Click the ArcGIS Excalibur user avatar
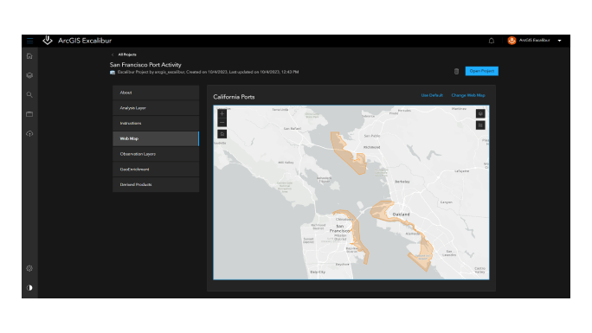This screenshot has width=592, height=333. coord(512,41)
